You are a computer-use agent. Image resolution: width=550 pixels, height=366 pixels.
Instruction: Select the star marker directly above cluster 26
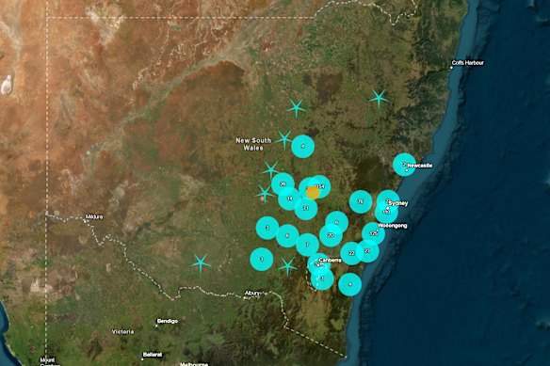coord(271,169)
